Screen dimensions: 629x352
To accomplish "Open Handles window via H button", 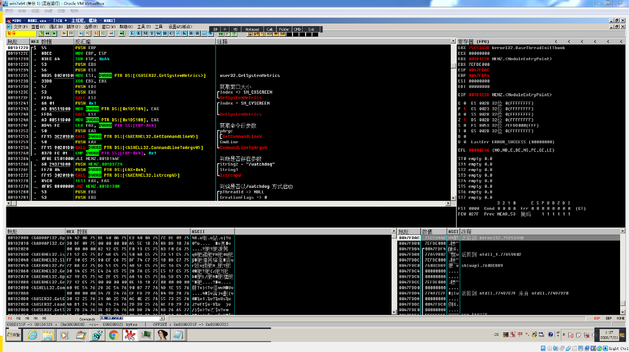I will 165,33.
